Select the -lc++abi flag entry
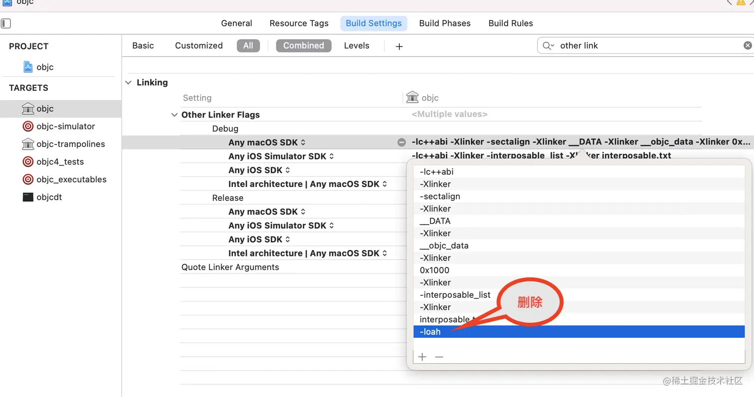754x397 pixels. click(x=579, y=171)
